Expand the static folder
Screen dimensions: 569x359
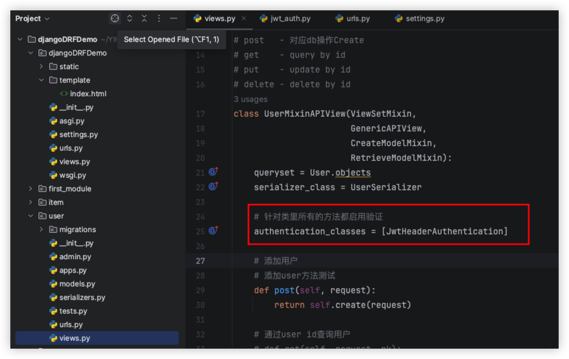pyautogui.click(x=41, y=67)
